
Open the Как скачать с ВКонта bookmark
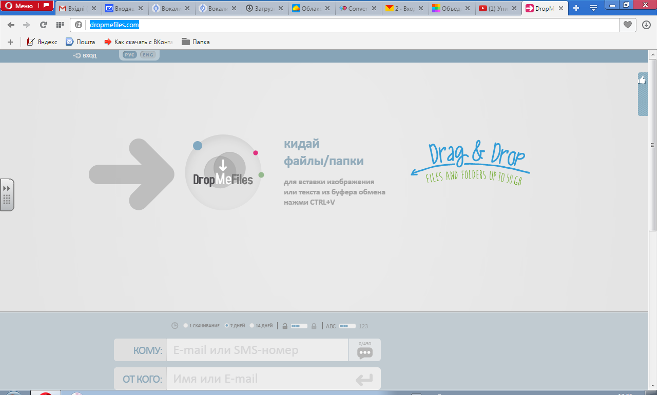click(139, 42)
